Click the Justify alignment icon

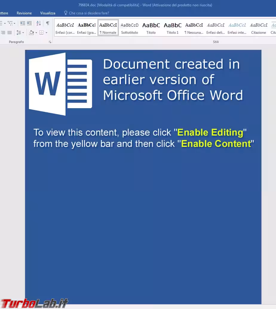(x=10, y=32)
